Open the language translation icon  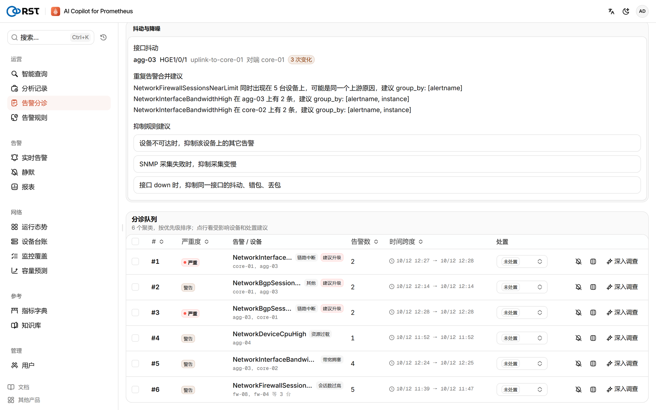click(611, 11)
